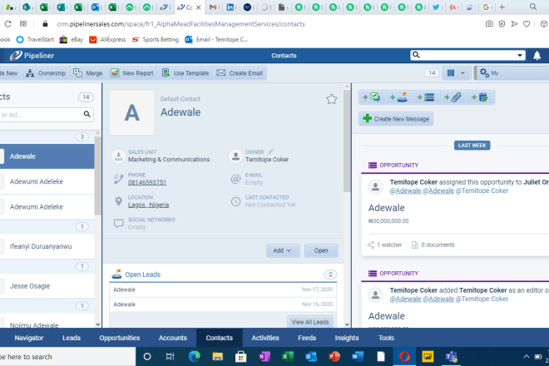
Task: Click the Open Leads flag icon
Action: tap(116, 274)
